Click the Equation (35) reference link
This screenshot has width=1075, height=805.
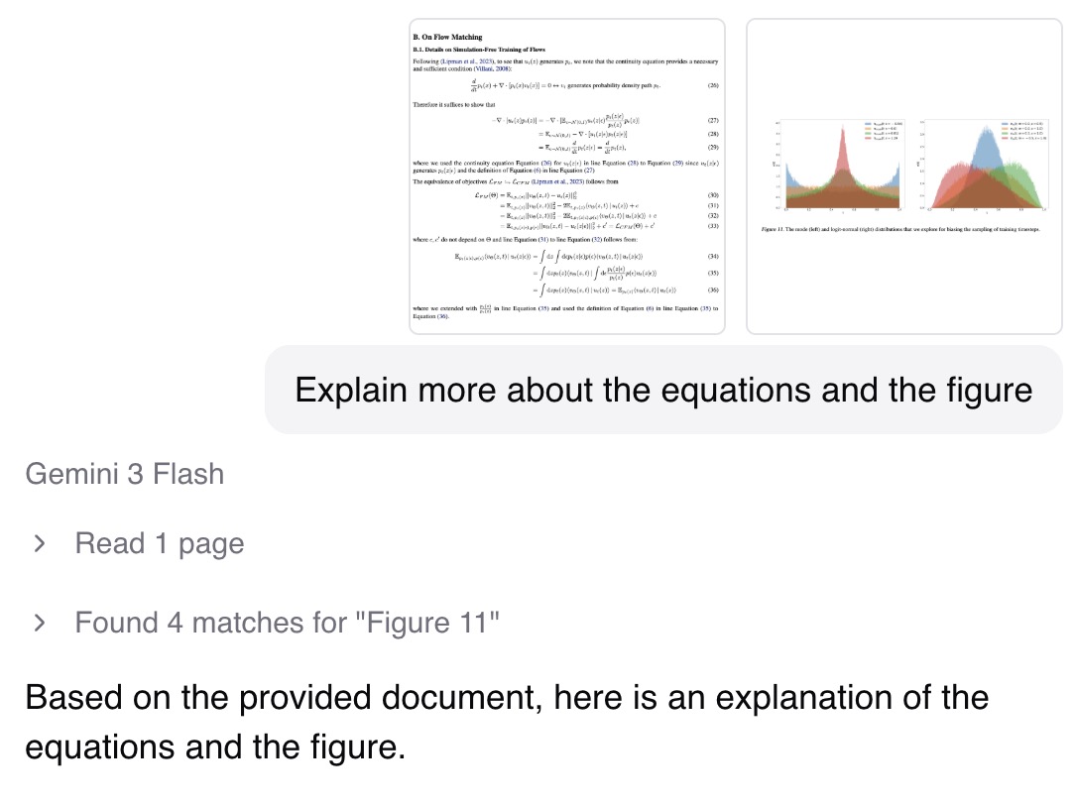pyautogui.click(x=542, y=307)
